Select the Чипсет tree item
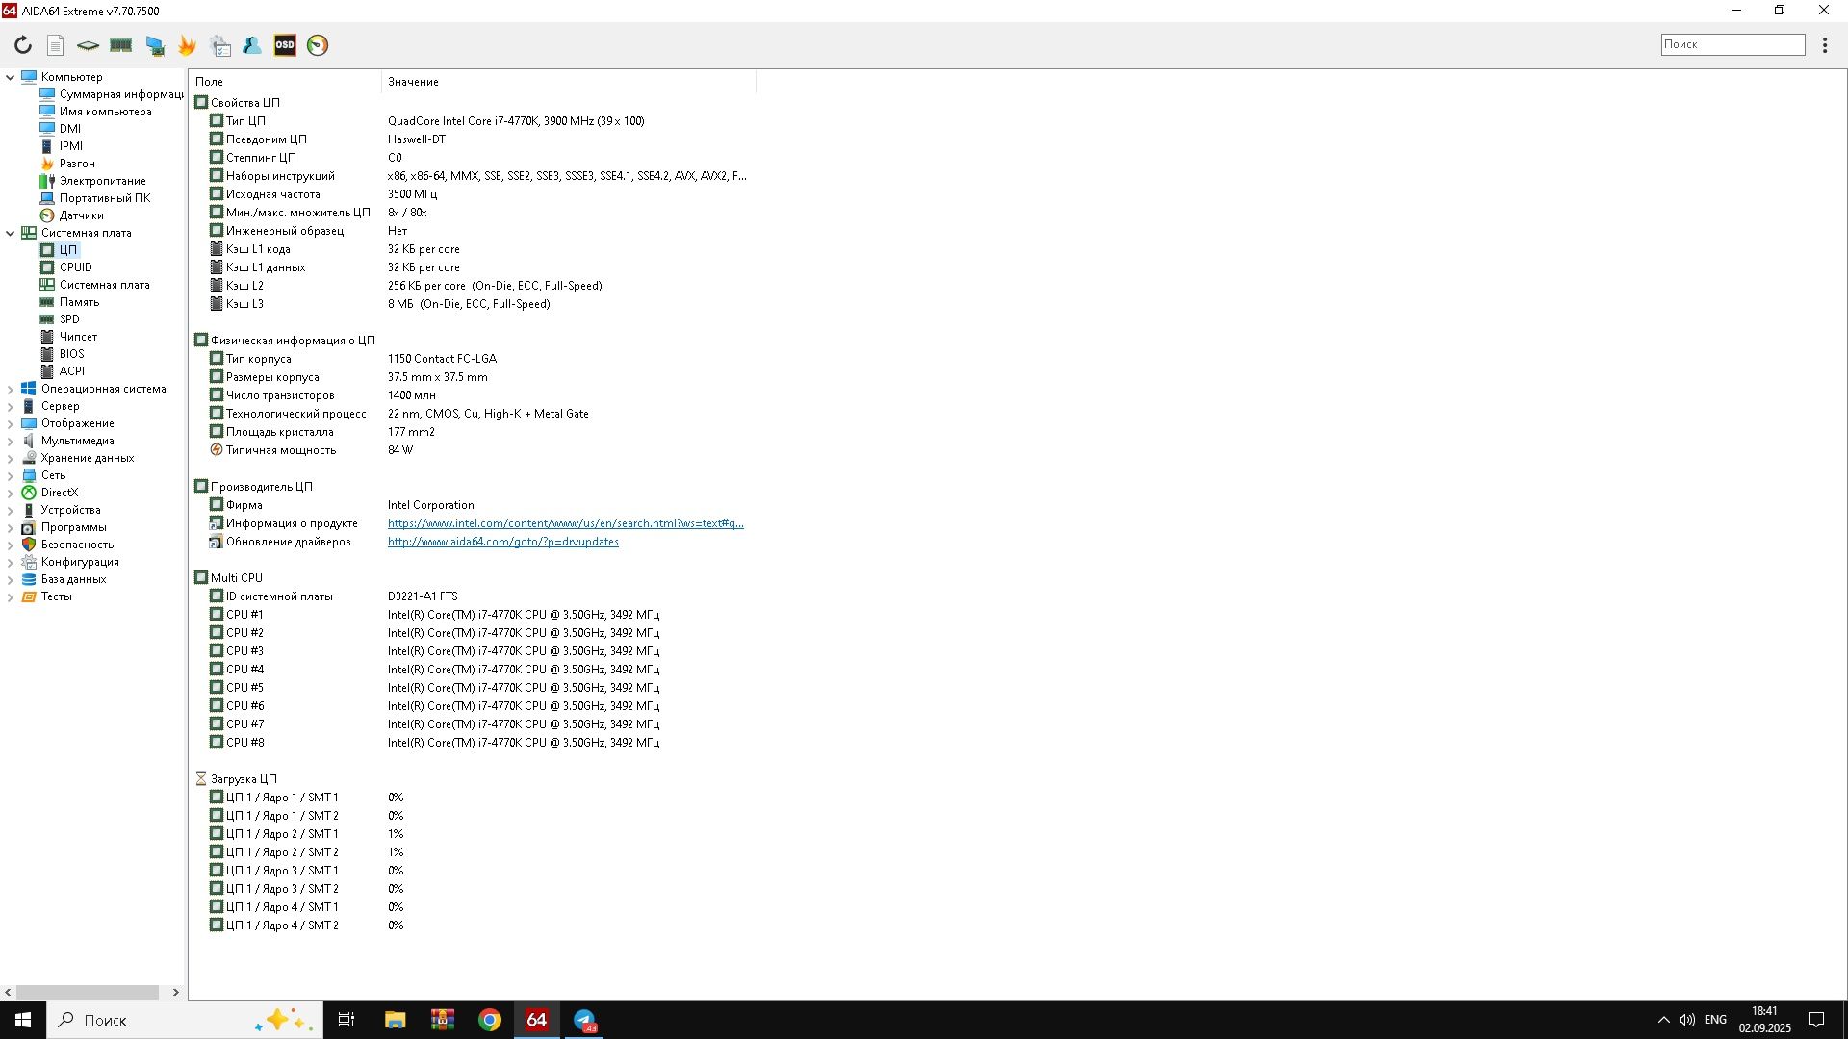 pyautogui.click(x=68, y=337)
